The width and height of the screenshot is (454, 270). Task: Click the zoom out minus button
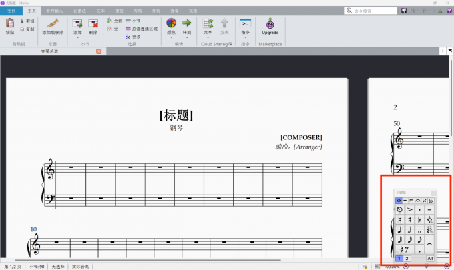tap(406, 266)
